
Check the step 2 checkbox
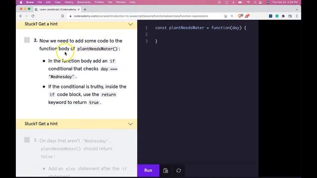(x=27, y=40)
